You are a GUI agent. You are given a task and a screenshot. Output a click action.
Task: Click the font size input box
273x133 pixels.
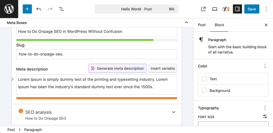(233, 124)
